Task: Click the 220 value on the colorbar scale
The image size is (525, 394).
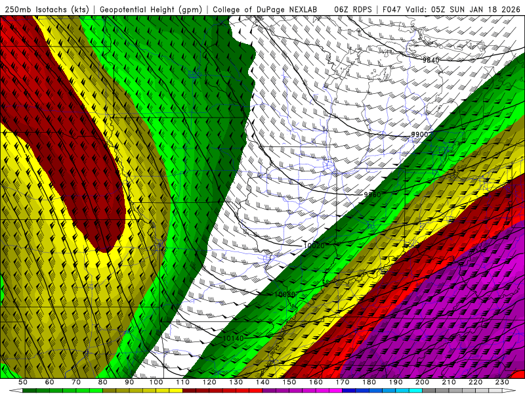Action: tap(475, 382)
